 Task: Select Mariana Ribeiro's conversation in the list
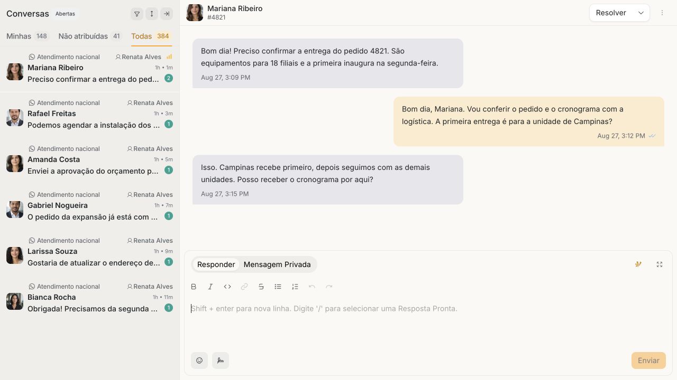pyautogui.click(x=90, y=69)
